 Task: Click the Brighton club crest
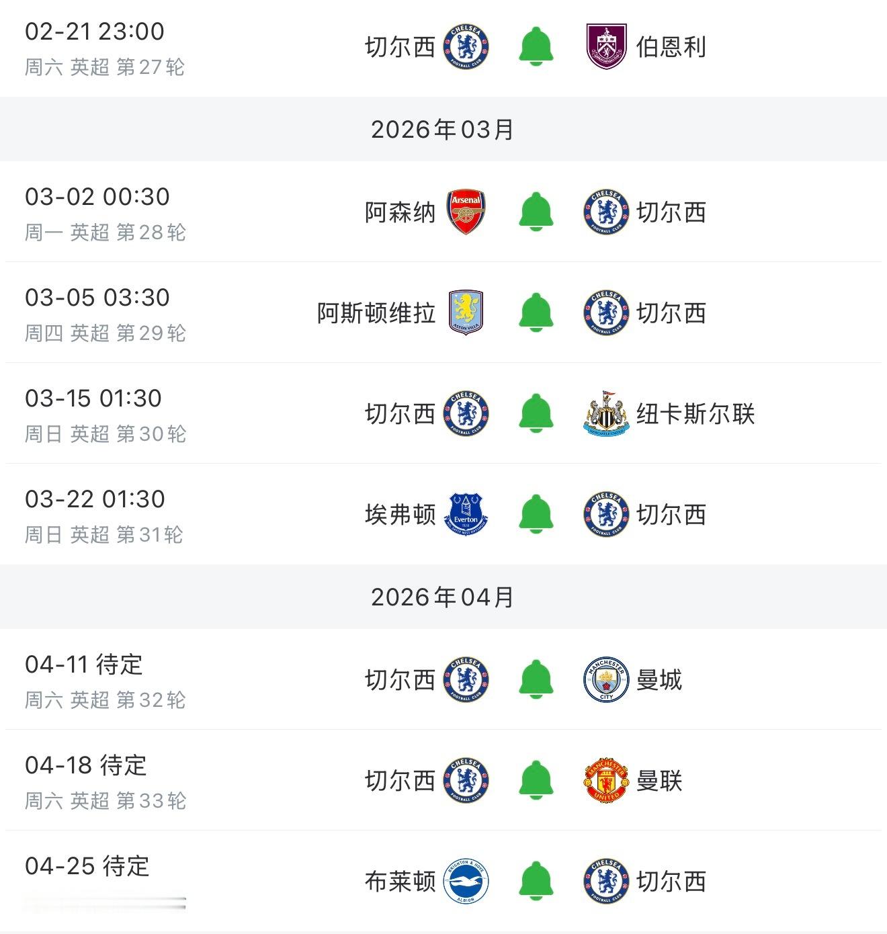coord(466,882)
